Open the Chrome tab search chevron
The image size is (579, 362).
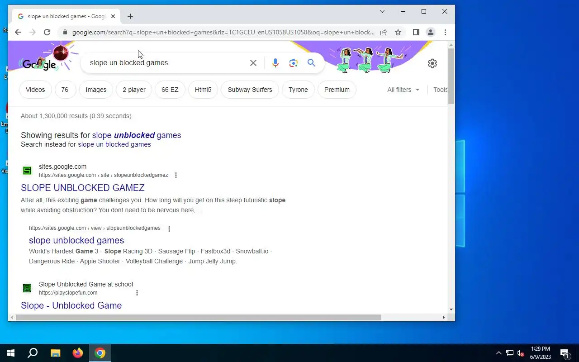382,11
